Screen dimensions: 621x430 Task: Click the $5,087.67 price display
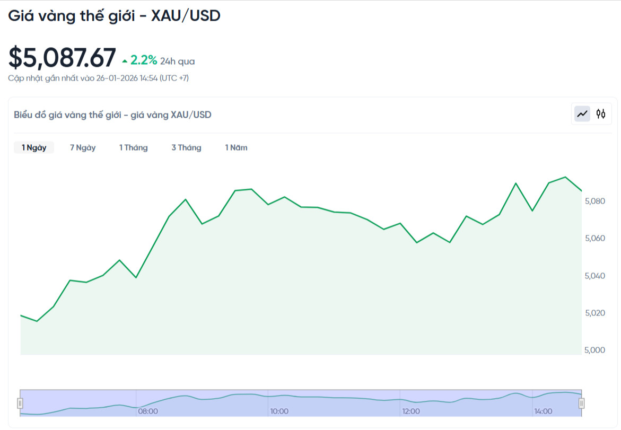pyautogui.click(x=62, y=57)
